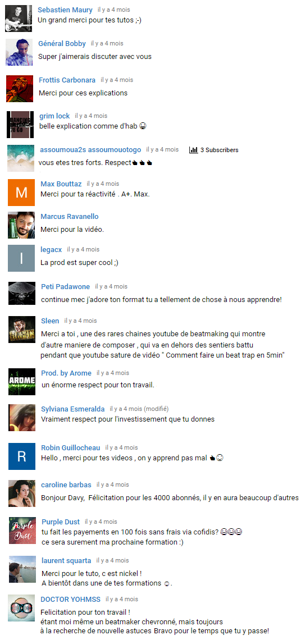301x640 pixels.
Task: Open the Purple Dust logo avatar
Action: (22, 530)
